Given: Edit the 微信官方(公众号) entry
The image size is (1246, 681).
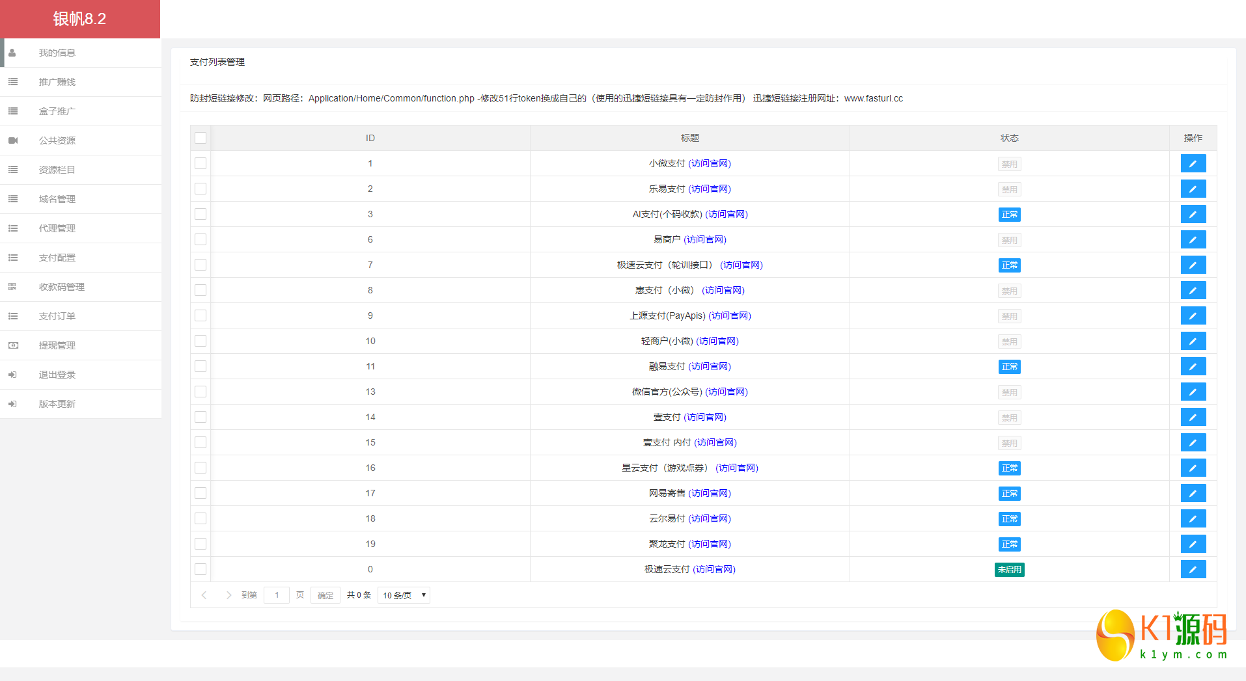Looking at the screenshot, I should pyautogui.click(x=1193, y=392).
